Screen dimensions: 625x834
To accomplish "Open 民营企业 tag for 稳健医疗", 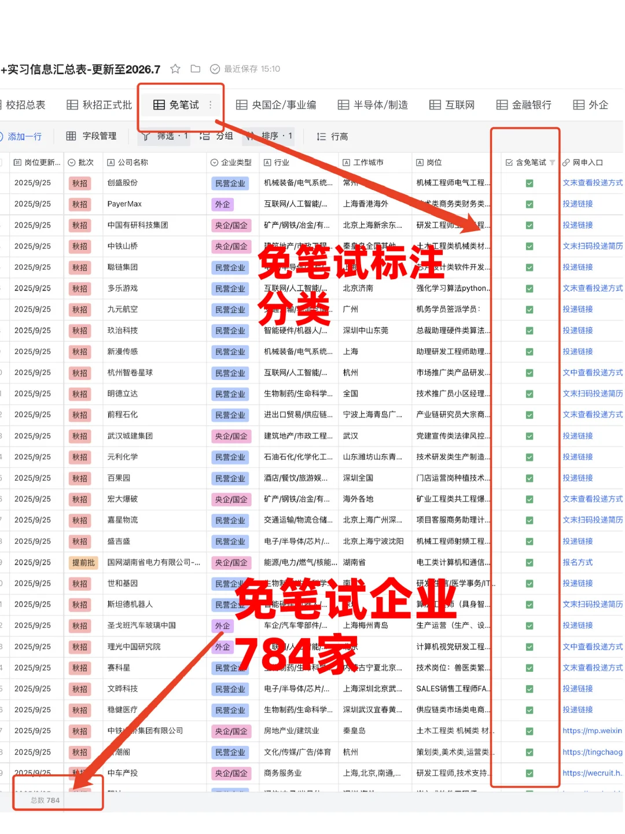I will coord(230,710).
